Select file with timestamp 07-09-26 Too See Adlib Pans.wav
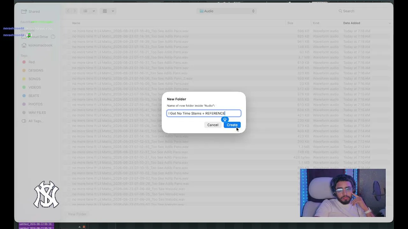The image size is (408, 229). [x=130, y=184]
